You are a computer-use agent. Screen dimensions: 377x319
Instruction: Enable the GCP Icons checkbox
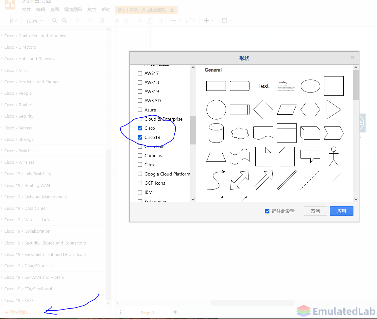click(140, 183)
